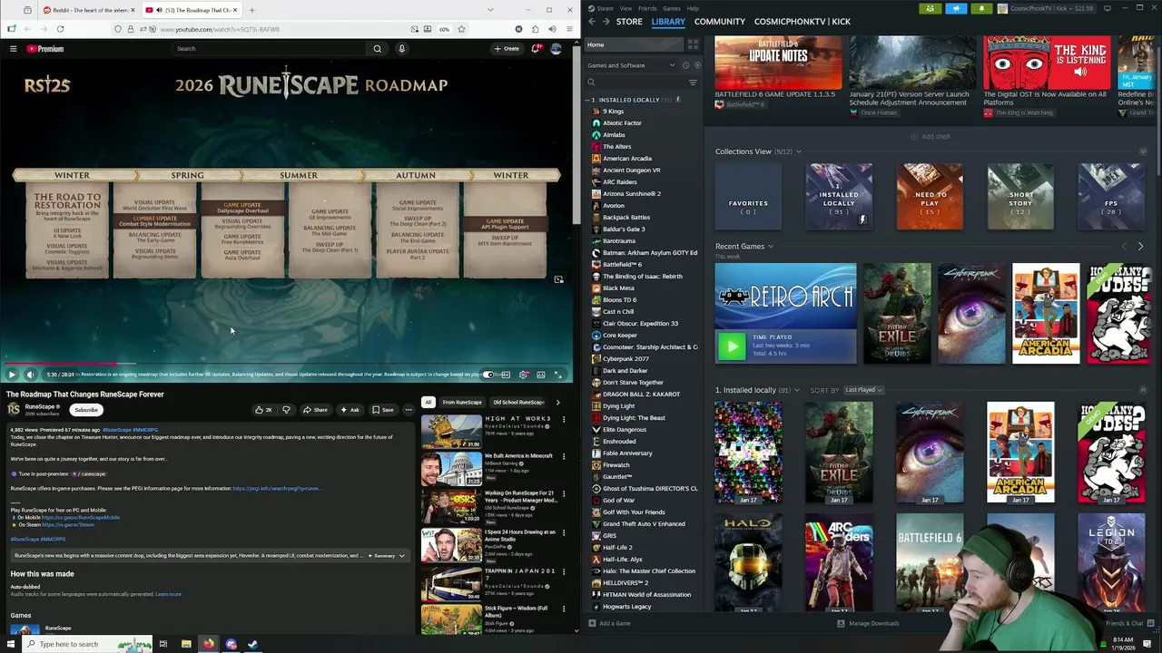Viewport: 1162px width, 653px height.
Task: Open Steam STORE tab
Action: click(x=629, y=22)
